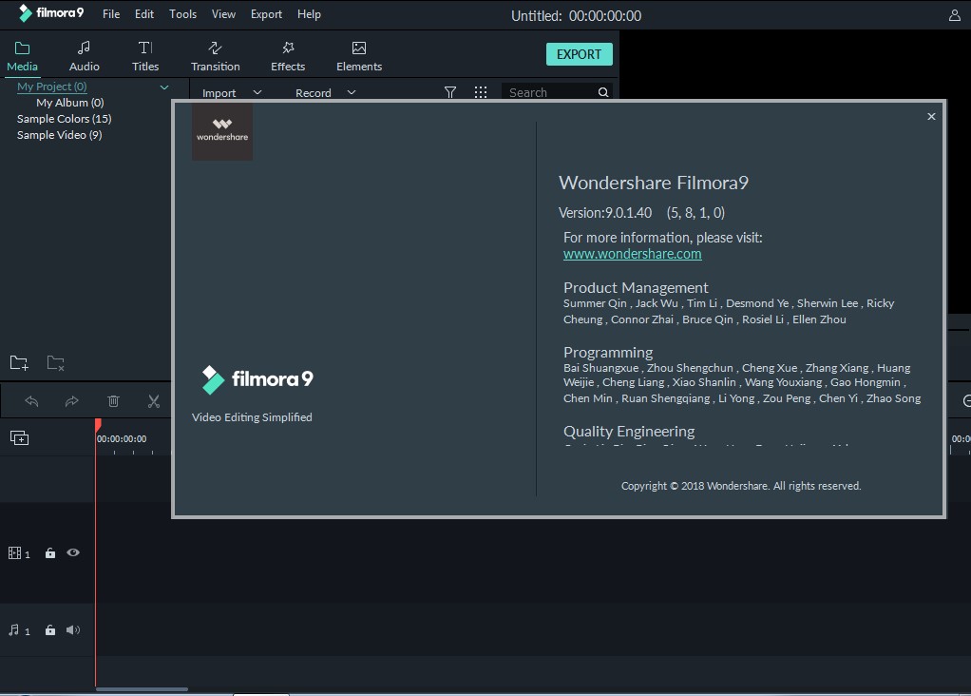This screenshot has height=696, width=971.
Task: Click the filmora9 logo in title bar
Action: [50, 13]
